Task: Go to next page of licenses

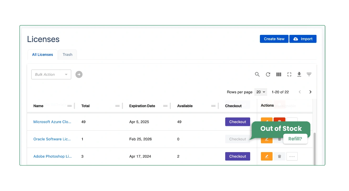Action: pos(310,92)
